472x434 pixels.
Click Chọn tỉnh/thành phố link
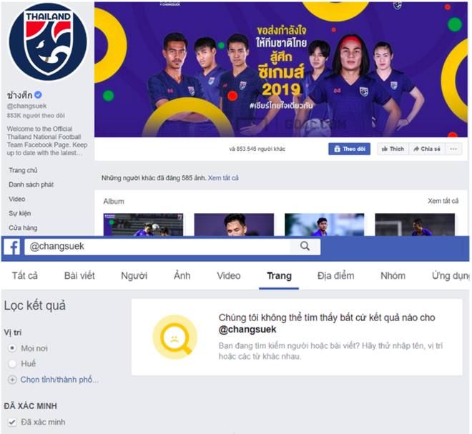[x=59, y=380]
